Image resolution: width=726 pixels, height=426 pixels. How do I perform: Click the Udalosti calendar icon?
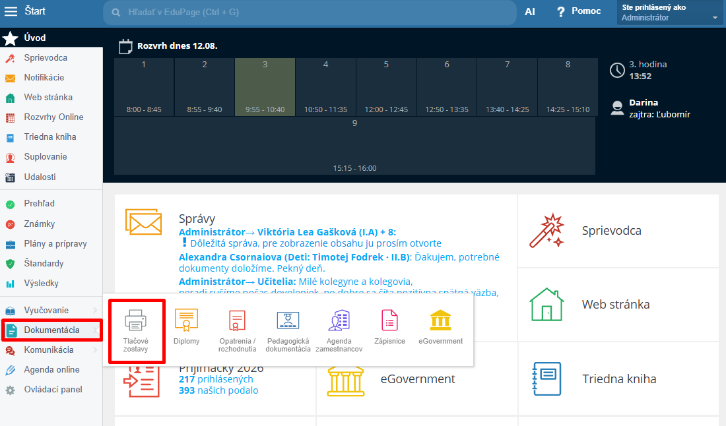(10, 177)
